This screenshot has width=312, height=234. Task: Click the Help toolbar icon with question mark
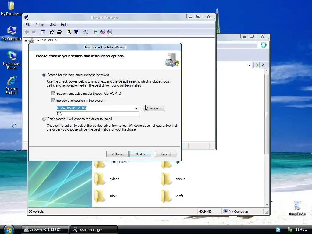click(69, 32)
